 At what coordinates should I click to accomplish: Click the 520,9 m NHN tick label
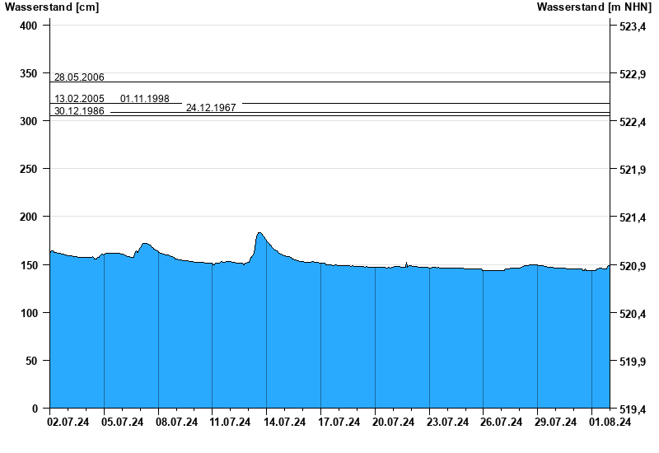[633, 266]
